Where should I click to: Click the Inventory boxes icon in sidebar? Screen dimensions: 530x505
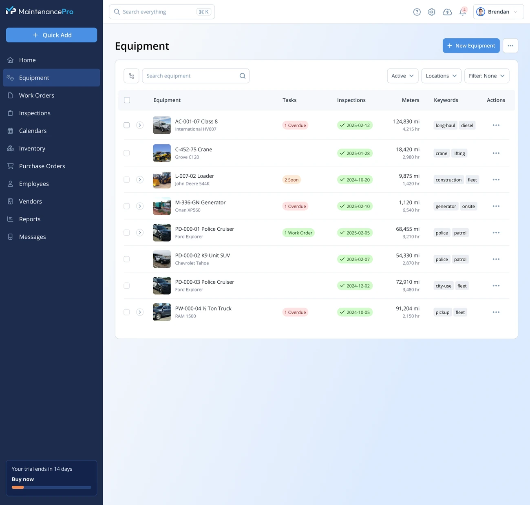click(11, 148)
